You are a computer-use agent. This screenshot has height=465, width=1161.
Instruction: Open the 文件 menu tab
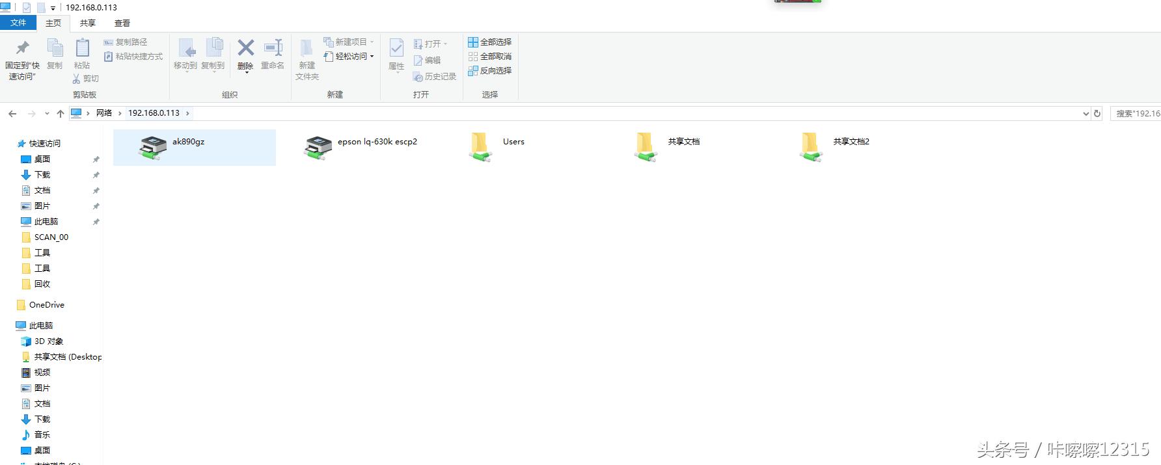[18, 23]
